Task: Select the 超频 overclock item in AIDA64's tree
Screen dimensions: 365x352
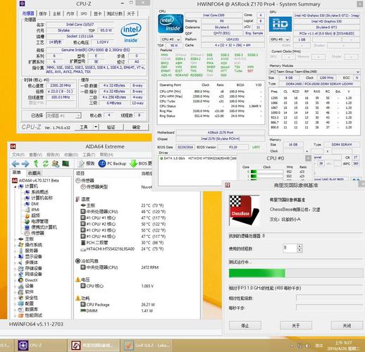Action: pos(32,215)
